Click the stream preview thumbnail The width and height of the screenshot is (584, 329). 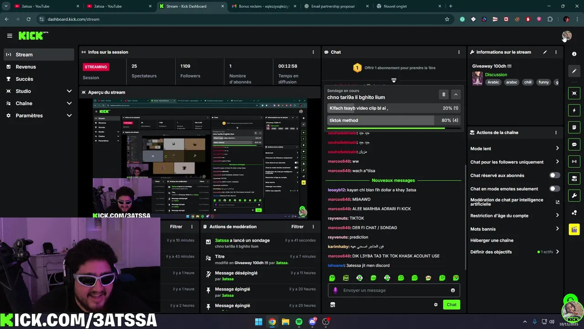tap(200, 159)
